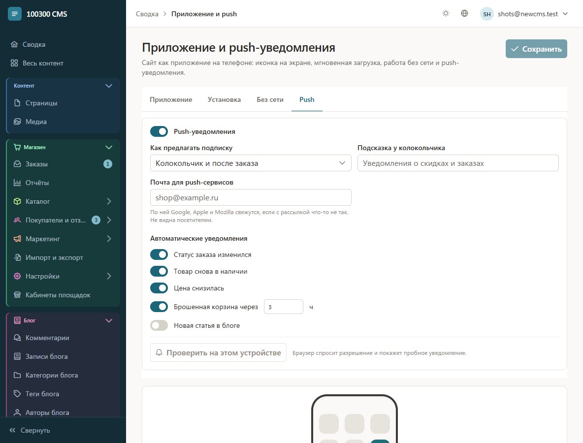The image size is (583, 443).
Task: Open Заказы inbox icon
Action: tap(17, 164)
